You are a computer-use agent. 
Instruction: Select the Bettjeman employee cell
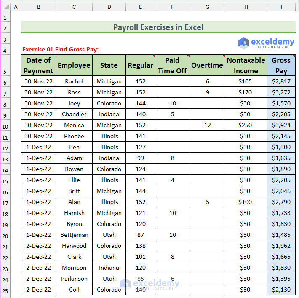click(x=74, y=235)
